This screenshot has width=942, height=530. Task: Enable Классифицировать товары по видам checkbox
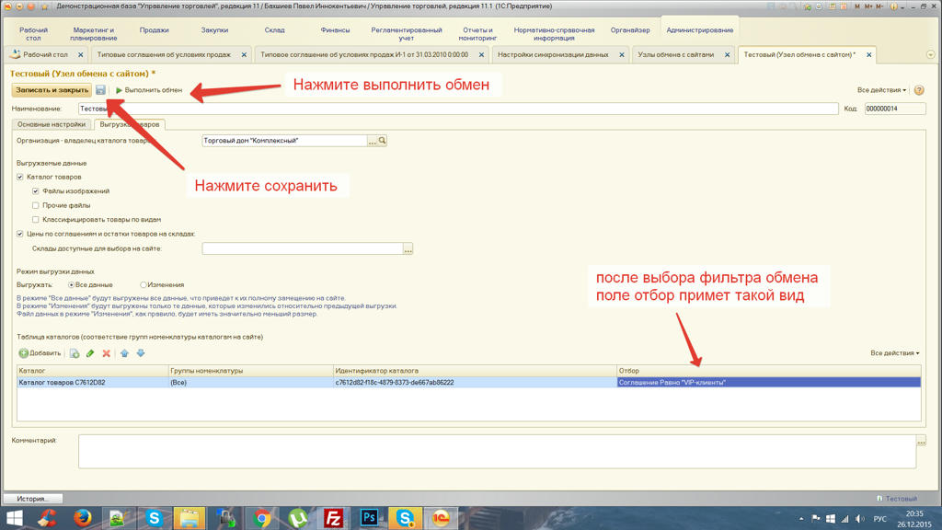[x=36, y=220]
